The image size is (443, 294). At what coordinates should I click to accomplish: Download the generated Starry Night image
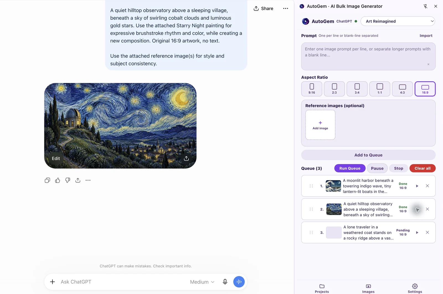[x=186, y=158]
